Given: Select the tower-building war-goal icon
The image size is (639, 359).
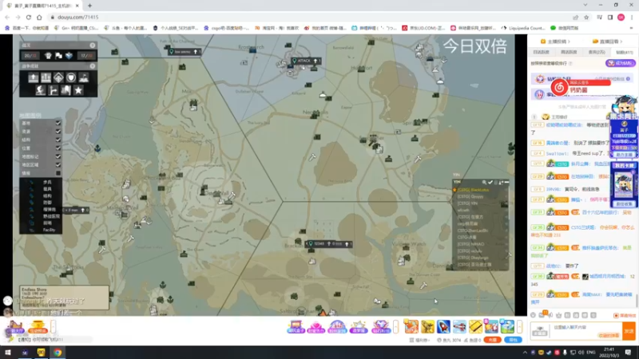Looking at the screenshot, I should [x=65, y=90].
